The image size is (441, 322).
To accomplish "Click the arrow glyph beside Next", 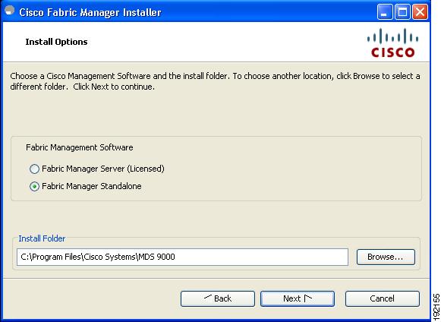I will click(x=307, y=298).
